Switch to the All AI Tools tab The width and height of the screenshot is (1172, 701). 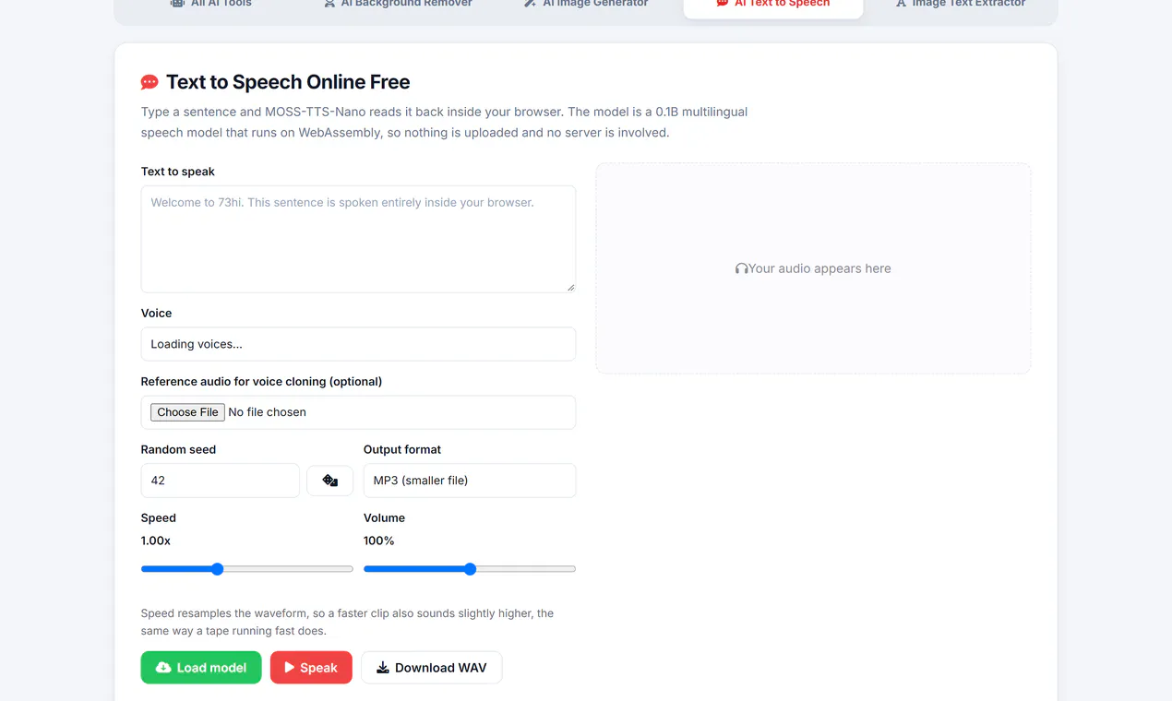click(210, 4)
